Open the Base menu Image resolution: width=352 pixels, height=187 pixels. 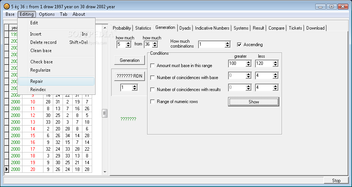(x=10, y=14)
